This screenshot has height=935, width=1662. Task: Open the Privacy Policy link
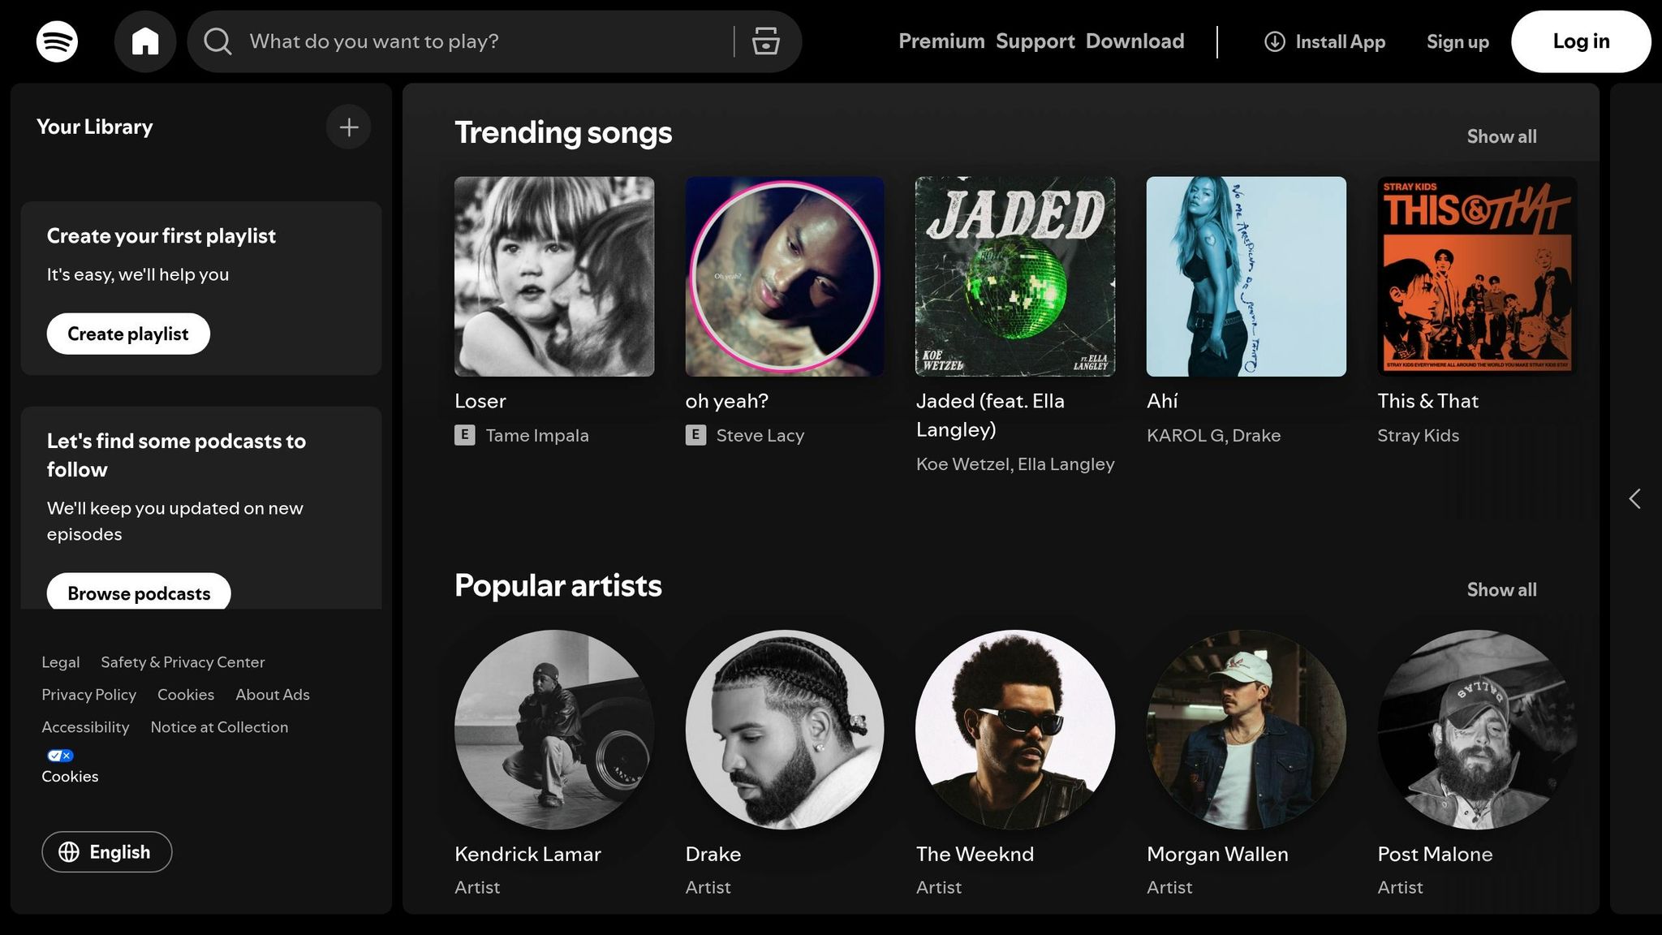89,695
